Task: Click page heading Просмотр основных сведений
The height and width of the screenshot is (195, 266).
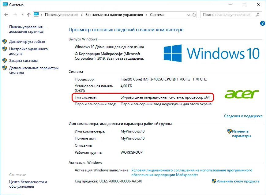Action: point(126,30)
